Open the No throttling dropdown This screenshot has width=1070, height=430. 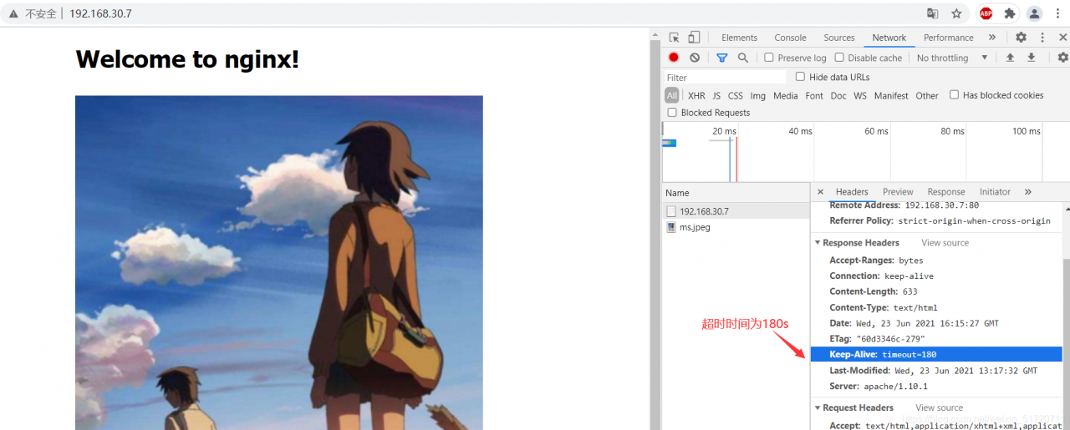tap(952, 58)
